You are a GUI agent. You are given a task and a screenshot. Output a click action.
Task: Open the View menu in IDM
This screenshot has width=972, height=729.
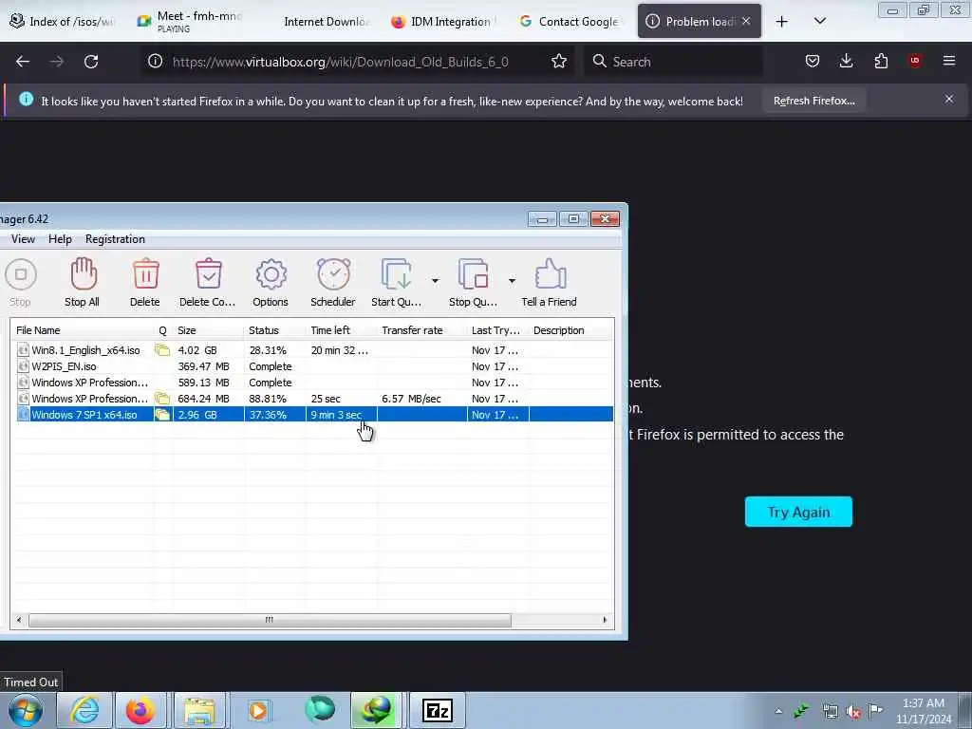[23, 239]
